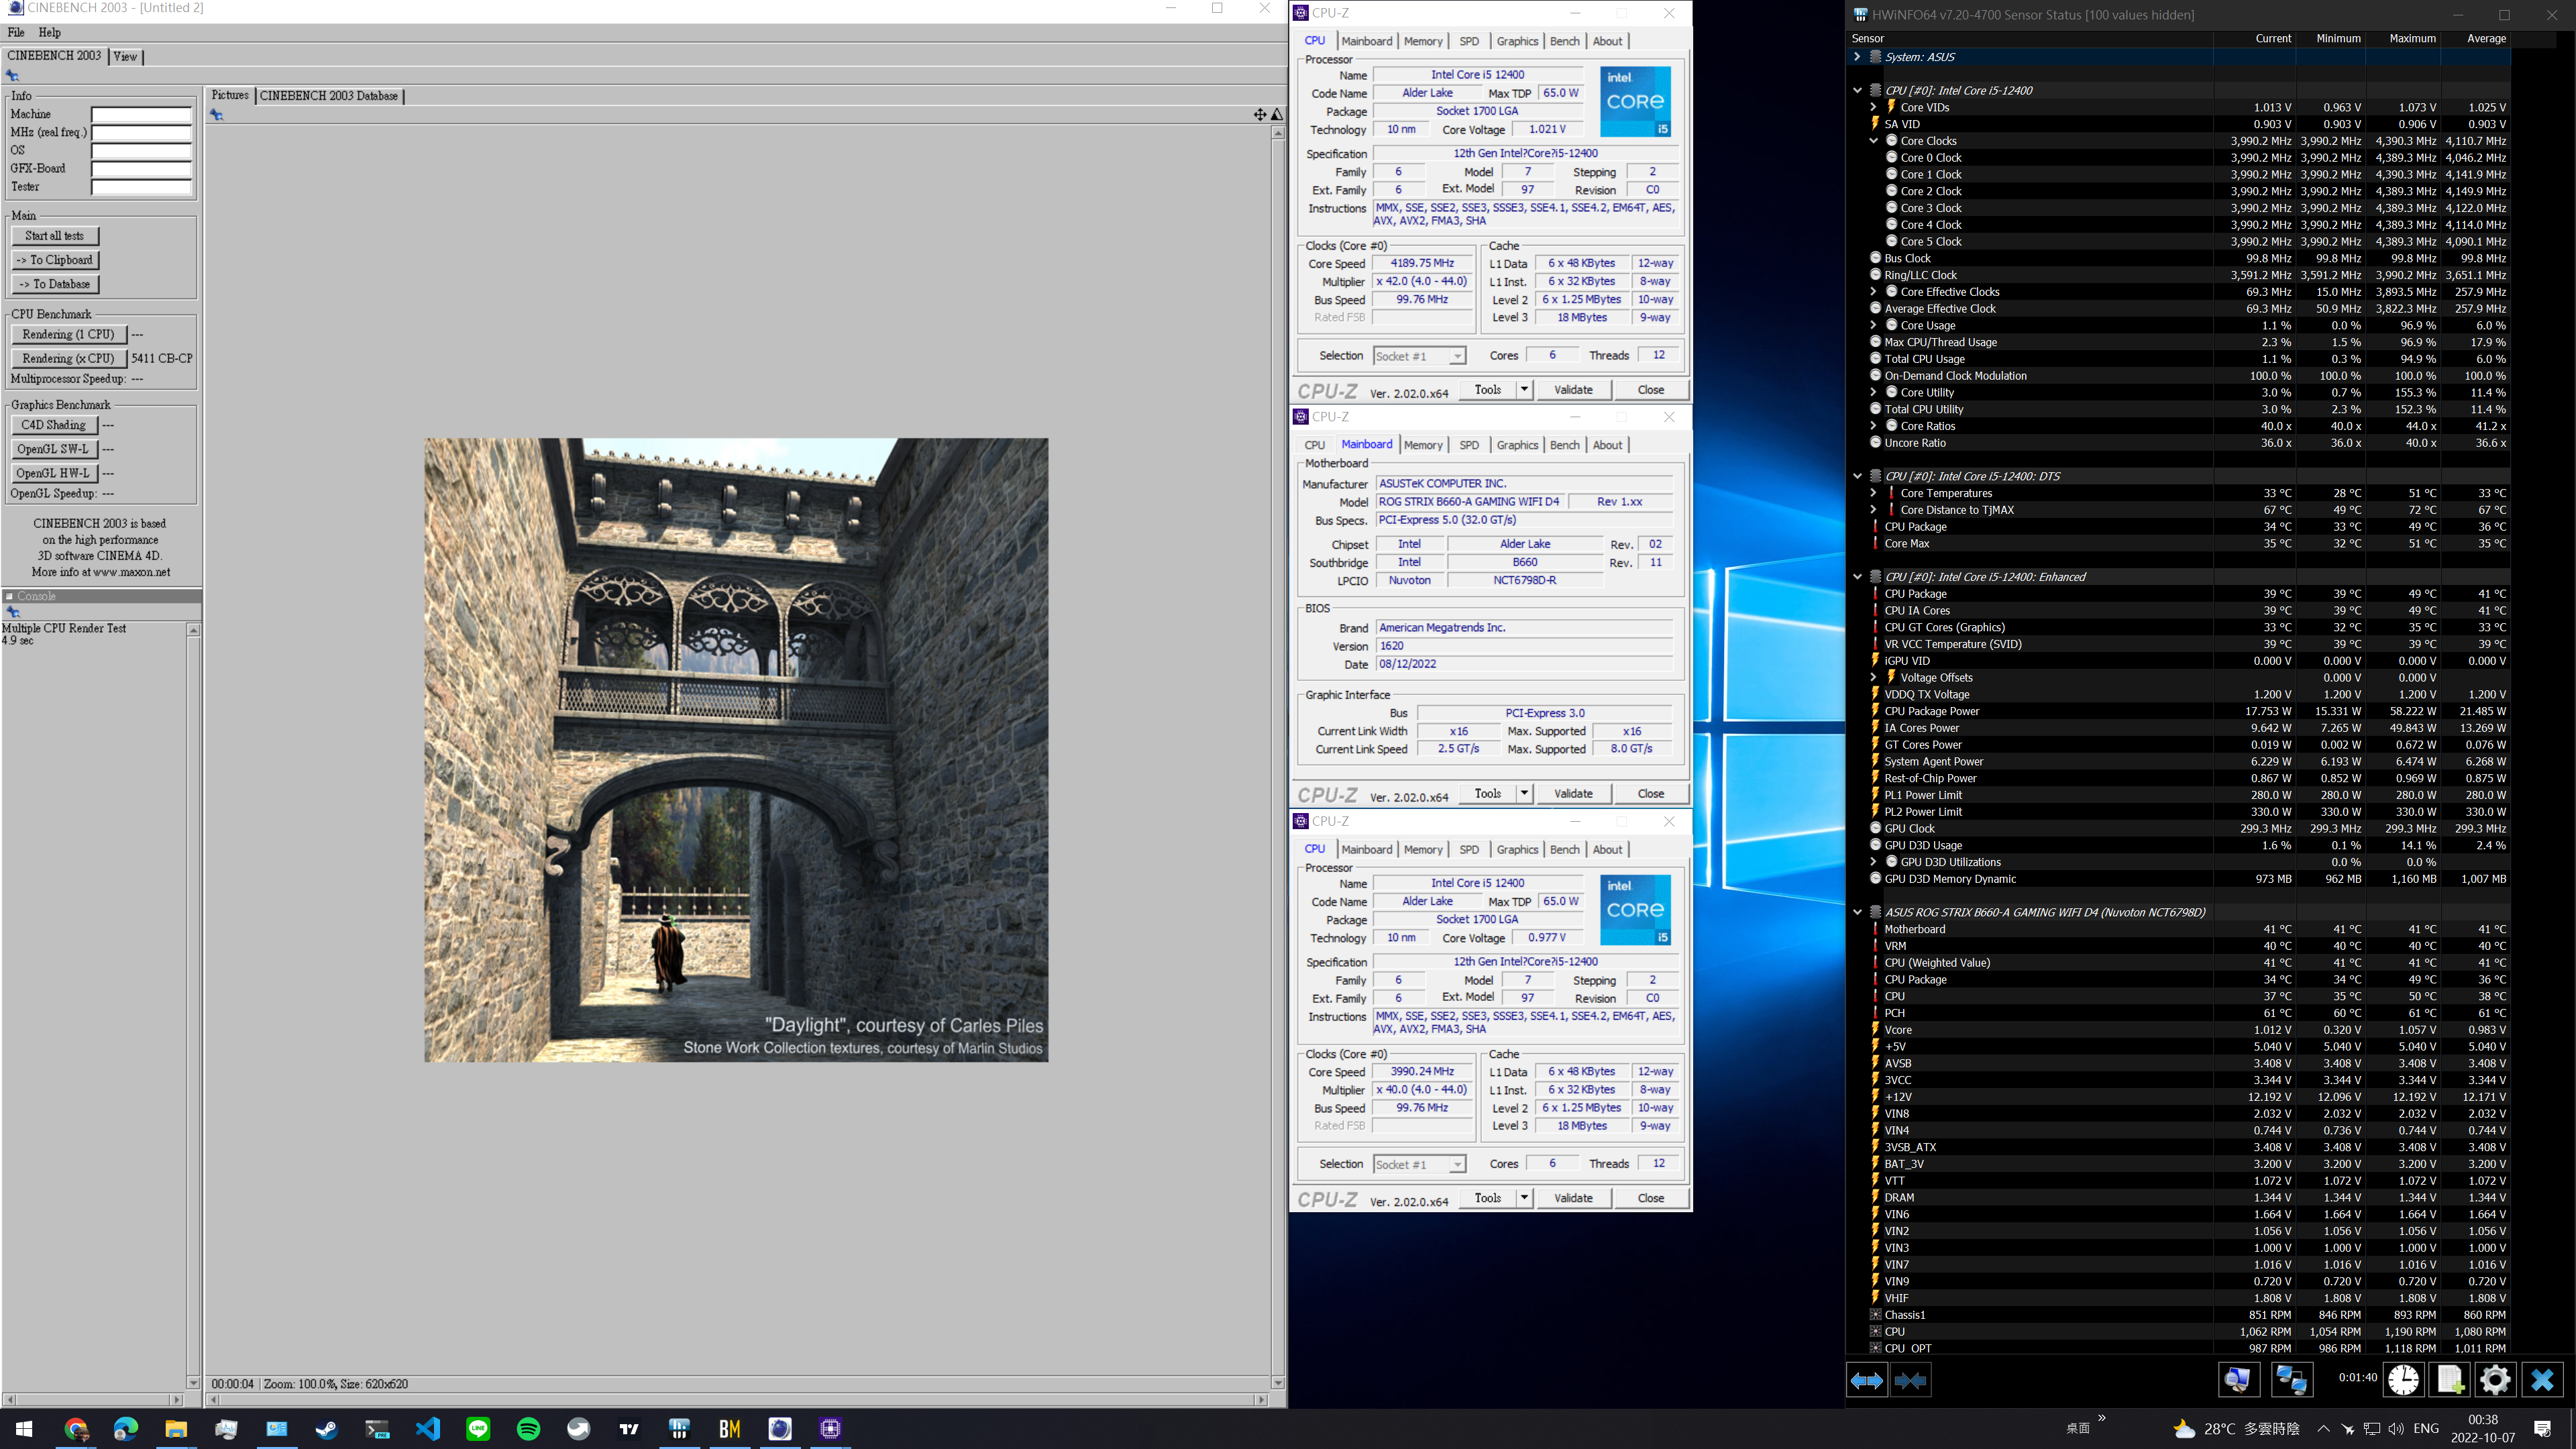The image size is (2576, 1449).
Task: Collapse Core Clocks sensor row
Action: pos(1873,141)
